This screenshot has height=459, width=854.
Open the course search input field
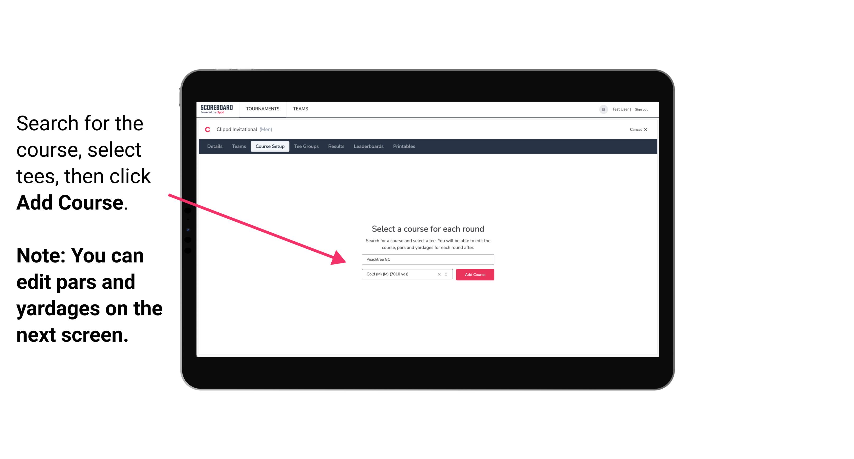click(428, 258)
